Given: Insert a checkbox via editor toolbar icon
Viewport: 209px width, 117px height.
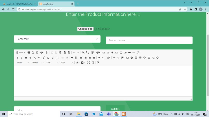Looking at the screenshot, I should point(108,53).
